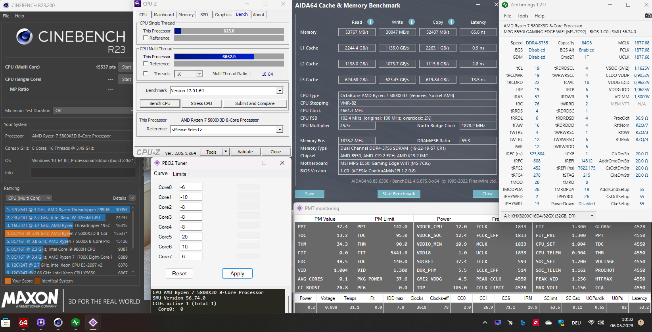Image resolution: width=652 pixels, height=332 pixels.
Task: Click the Cinebench title bar logo
Action: point(6,5)
